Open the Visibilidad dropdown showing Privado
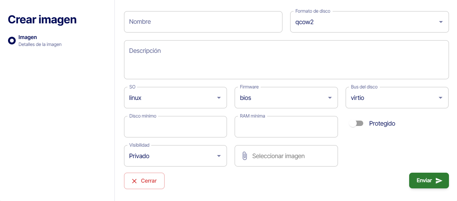The width and height of the screenshot is (457, 201). coord(175,156)
